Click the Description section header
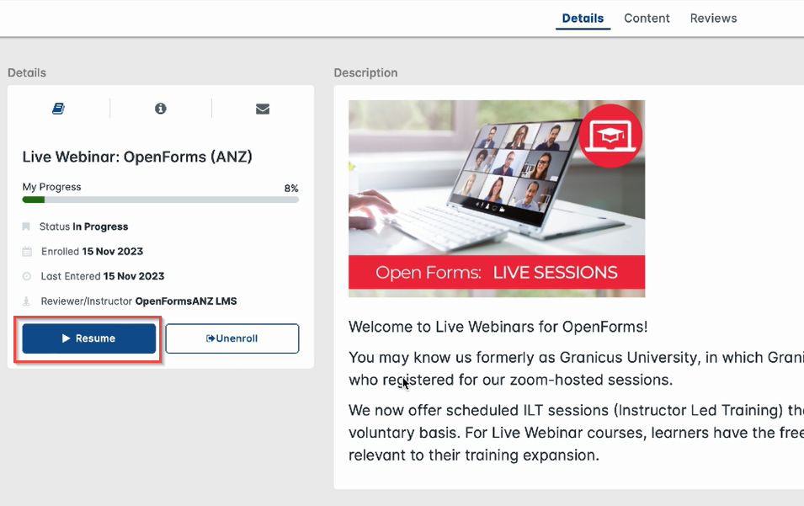This screenshot has height=506, width=804. point(365,72)
